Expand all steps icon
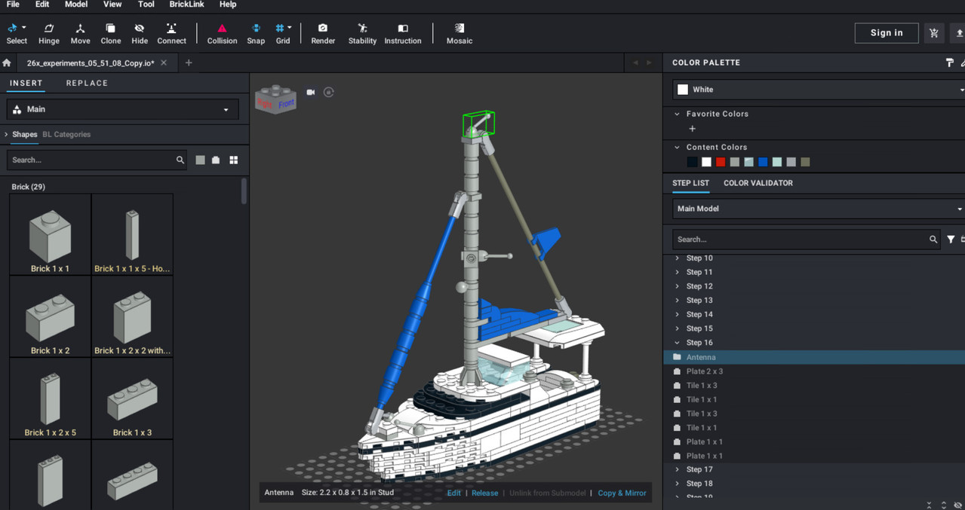The width and height of the screenshot is (965, 510). 944,505
